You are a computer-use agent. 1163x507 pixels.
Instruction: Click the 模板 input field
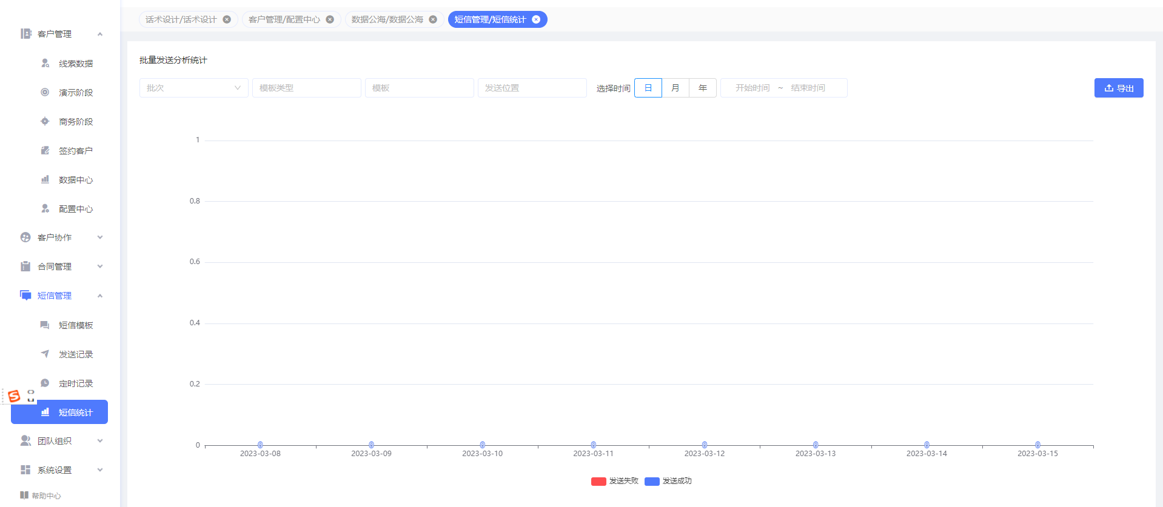420,88
